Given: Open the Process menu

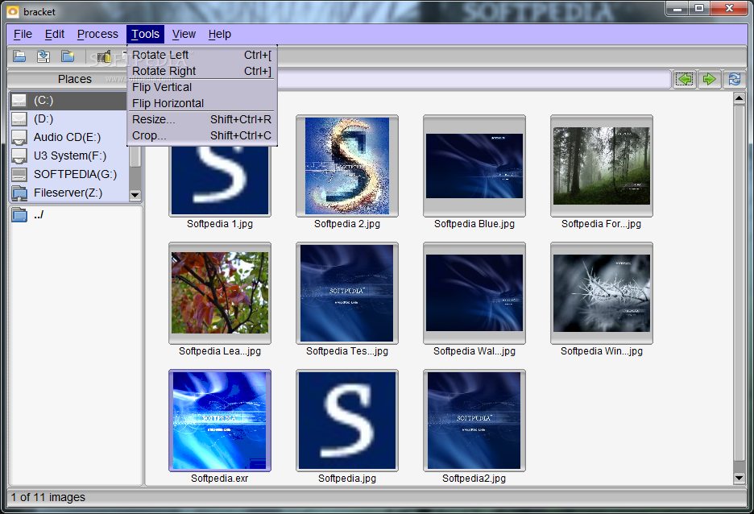Looking at the screenshot, I should point(97,34).
